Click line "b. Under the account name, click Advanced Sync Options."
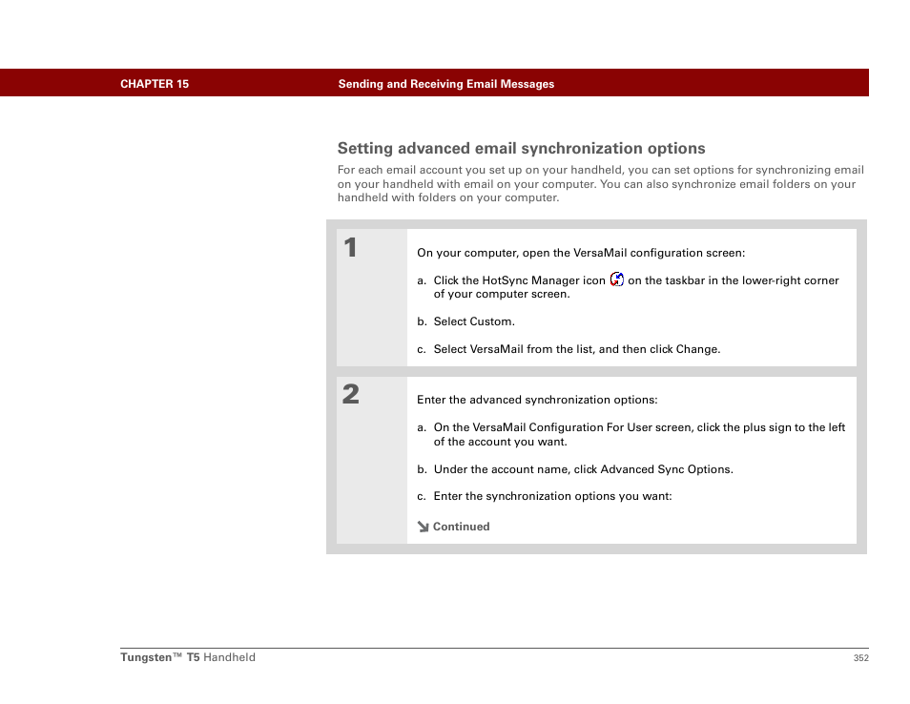Image resolution: width=910 pixels, height=704 pixels. click(x=574, y=469)
